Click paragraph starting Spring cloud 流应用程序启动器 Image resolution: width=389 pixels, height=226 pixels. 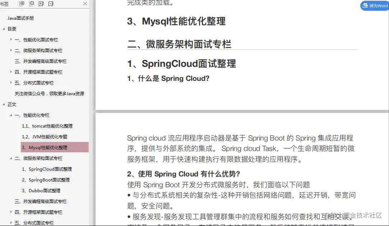[241, 149]
